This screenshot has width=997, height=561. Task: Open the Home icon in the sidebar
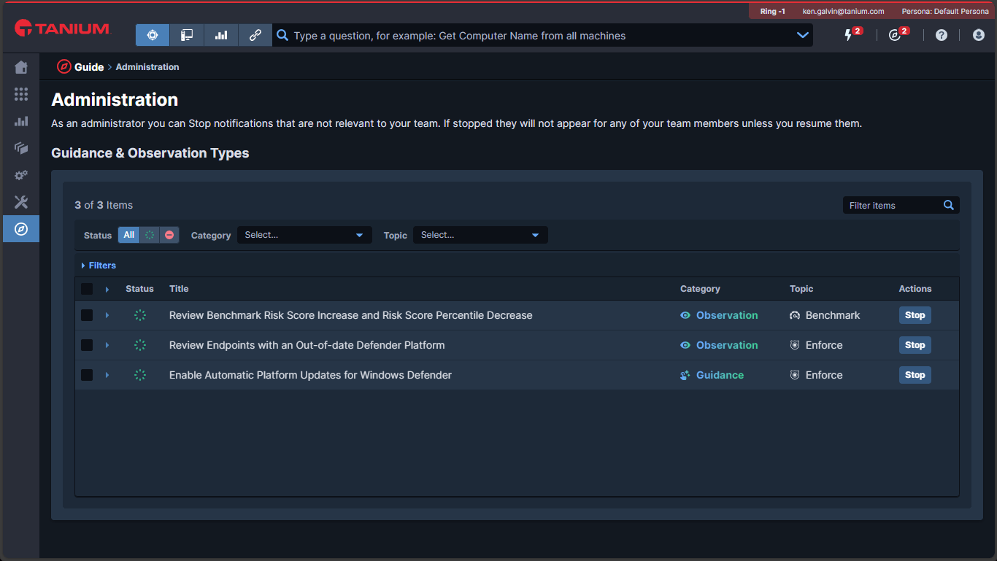click(x=21, y=68)
